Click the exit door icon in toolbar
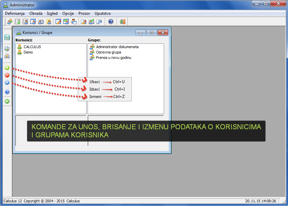This screenshot has width=288, height=206. click(123, 22)
